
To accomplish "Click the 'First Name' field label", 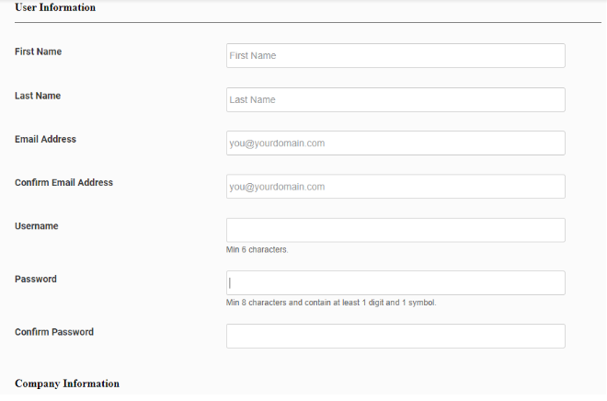I will coord(39,52).
